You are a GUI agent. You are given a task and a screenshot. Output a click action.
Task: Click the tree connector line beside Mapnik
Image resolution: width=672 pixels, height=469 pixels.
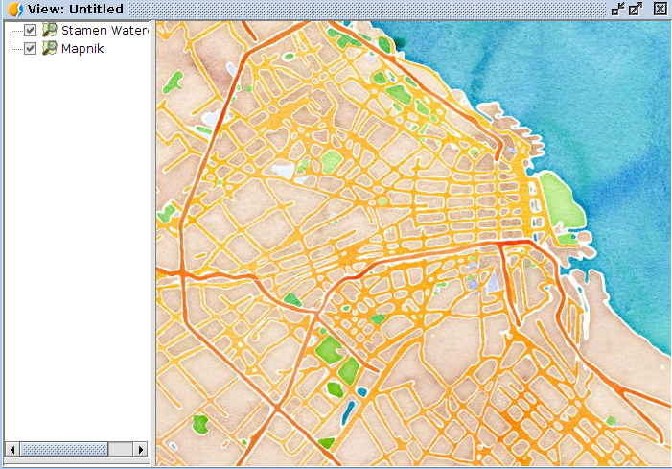pyautogui.click(x=16, y=48)
